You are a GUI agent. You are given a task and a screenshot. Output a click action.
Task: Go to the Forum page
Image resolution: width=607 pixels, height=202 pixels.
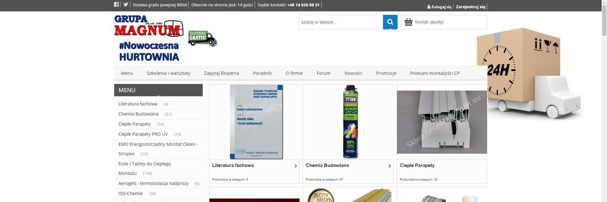tap(324, 73)
